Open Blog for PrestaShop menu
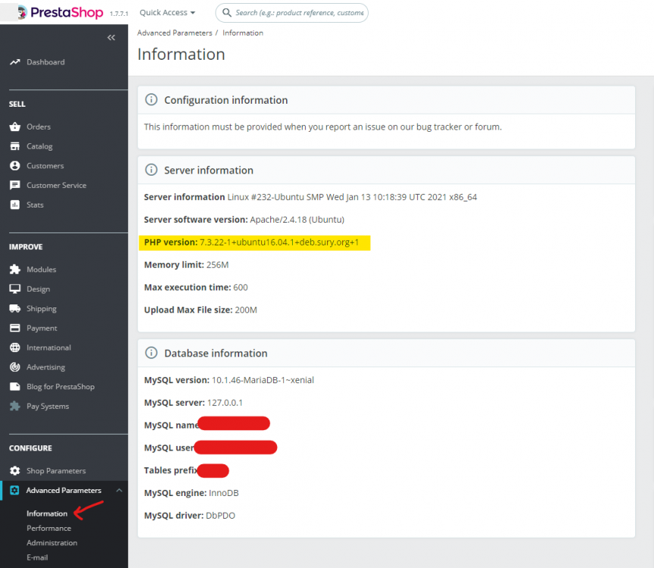 click(x=61, y=386)
